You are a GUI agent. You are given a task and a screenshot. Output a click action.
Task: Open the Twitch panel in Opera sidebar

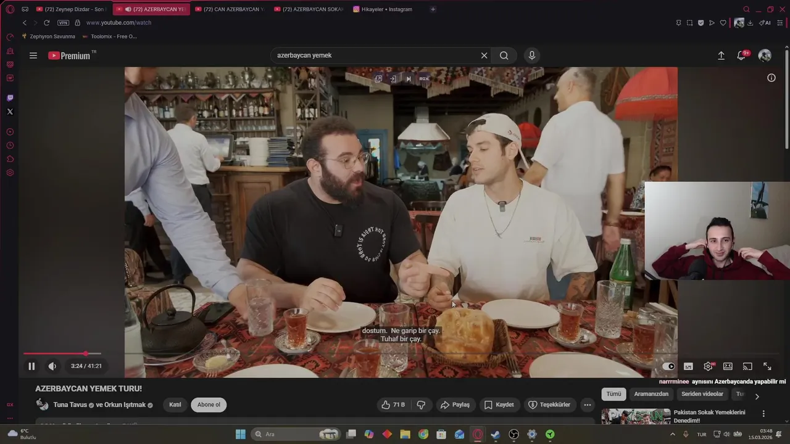tap(10, 98)
